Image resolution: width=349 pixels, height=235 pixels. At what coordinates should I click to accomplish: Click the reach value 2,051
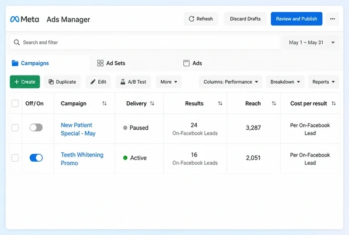pyautogui.click(x=253, y=158)
